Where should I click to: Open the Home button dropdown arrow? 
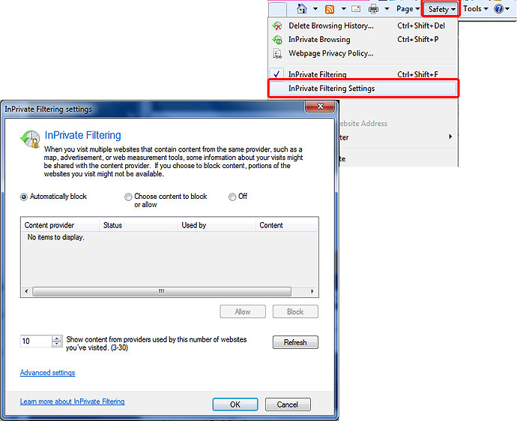pyautogui.click(x=315, y=9)
